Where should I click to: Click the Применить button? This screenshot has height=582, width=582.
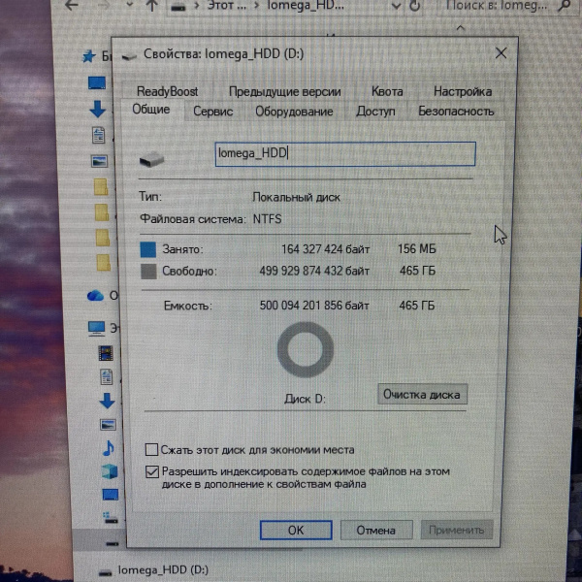pos(457,530)
